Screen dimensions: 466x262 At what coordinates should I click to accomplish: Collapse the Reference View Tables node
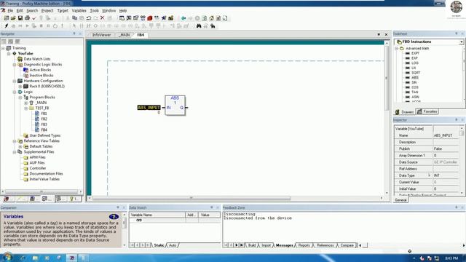click(x=15, y=141)
